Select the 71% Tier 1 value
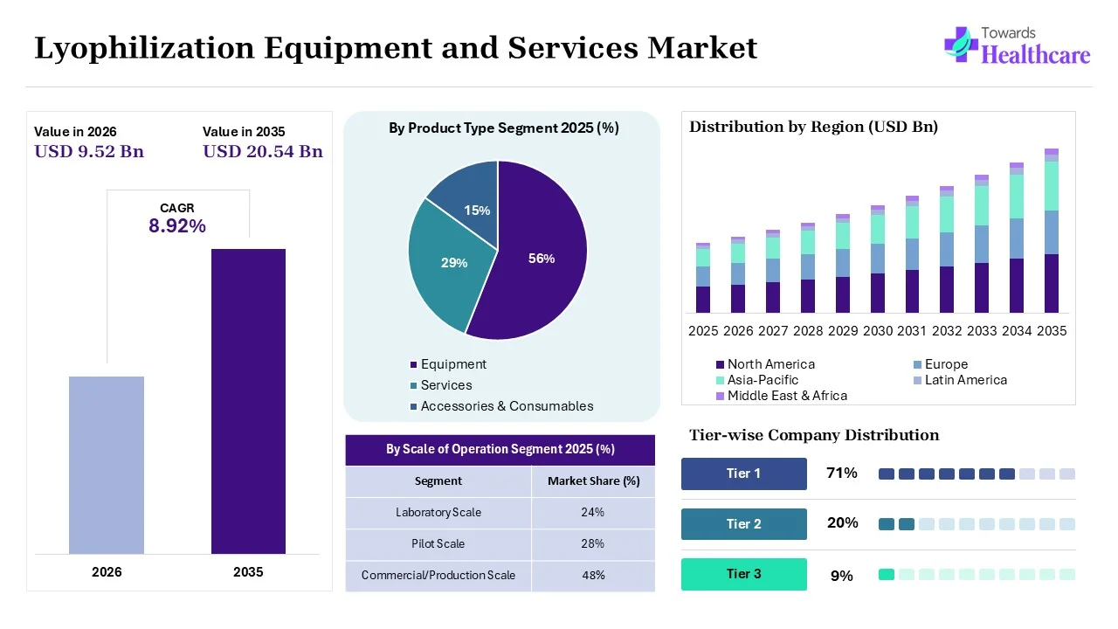This screenshot has width=1118, height=629. pyautogui.click(x=842, y=473)
